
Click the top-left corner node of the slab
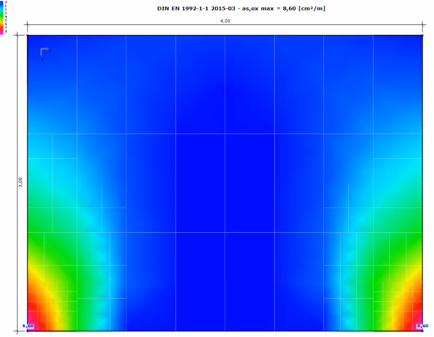27,35
